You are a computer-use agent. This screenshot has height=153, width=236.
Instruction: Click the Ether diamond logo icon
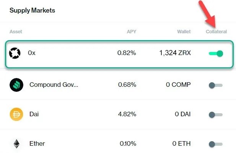pyautogui.click(x=16, y=144)
